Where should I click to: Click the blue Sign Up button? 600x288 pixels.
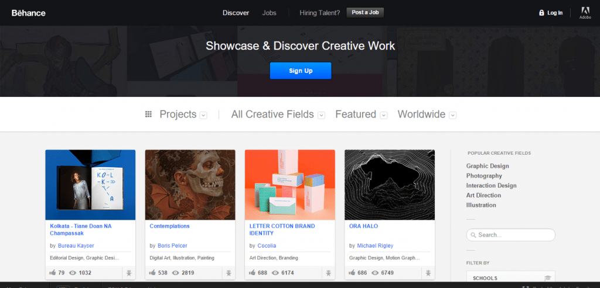301,71
